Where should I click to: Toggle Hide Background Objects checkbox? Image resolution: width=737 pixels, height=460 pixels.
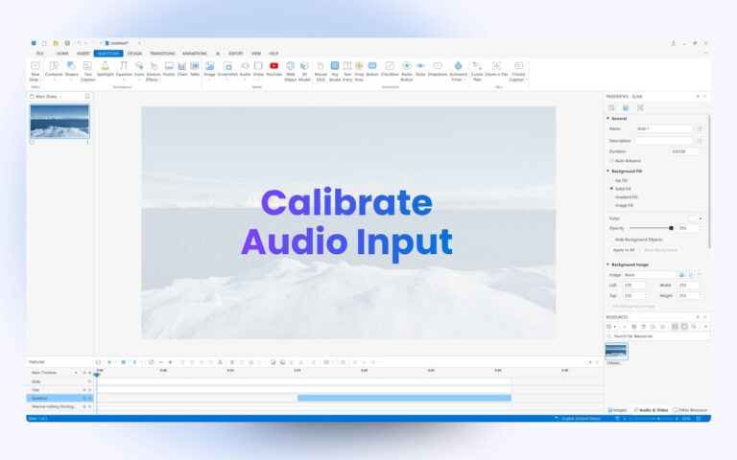(611, 240)
